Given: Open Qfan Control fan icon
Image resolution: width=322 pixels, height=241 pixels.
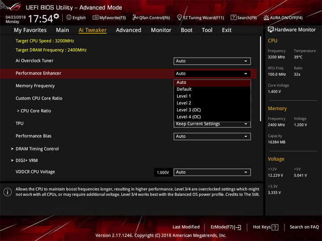Looking at the screenshot, I should point(135,17).
